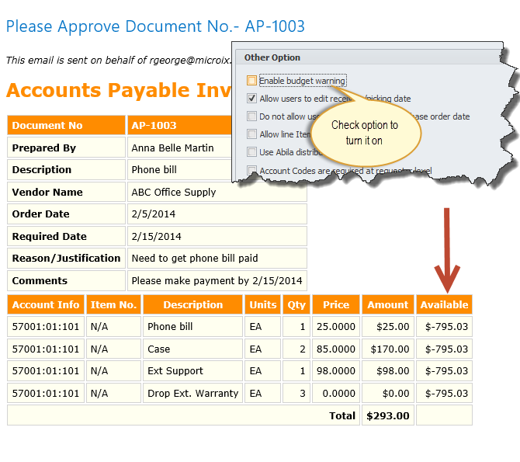The image size is (520, 462).
Task: Select the Available column header
Action: [444, 305]
